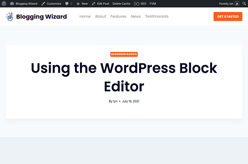Click the brush icon beside Customize
The width and height of the screenshot is (248, 164).
43,3
